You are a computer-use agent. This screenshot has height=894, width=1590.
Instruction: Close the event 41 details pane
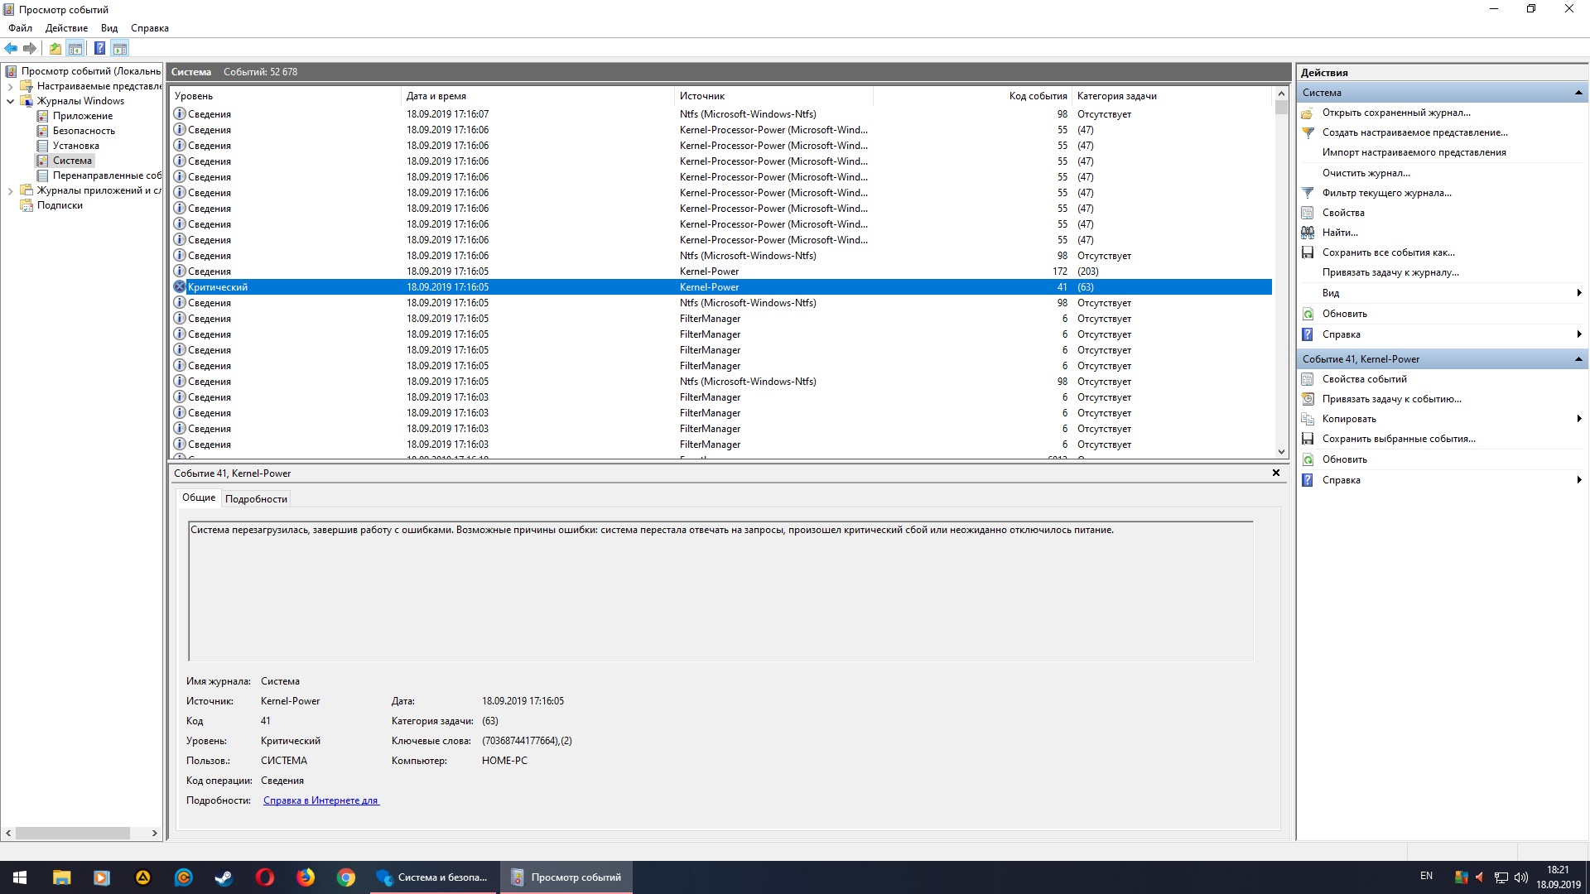(1275, 473)
